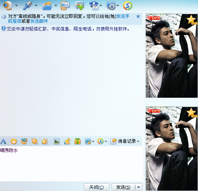Open the police cap report icon
Image resolution: width=198 pixels, height=191 pixels.
click(94, 6)
